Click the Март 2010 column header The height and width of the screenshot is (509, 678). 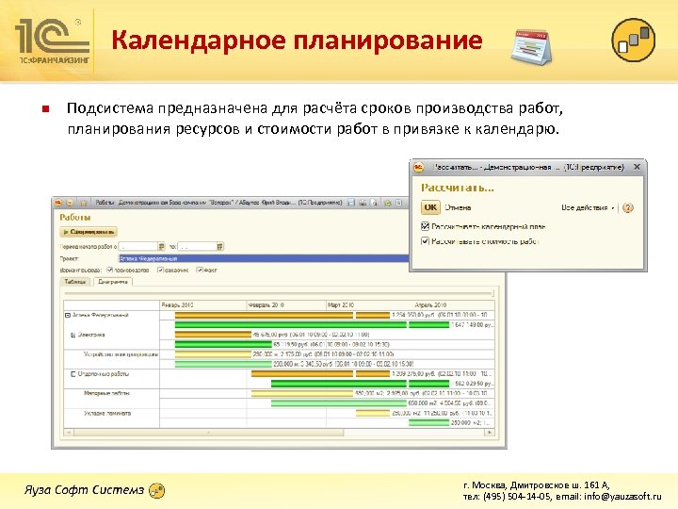point(369,304)
